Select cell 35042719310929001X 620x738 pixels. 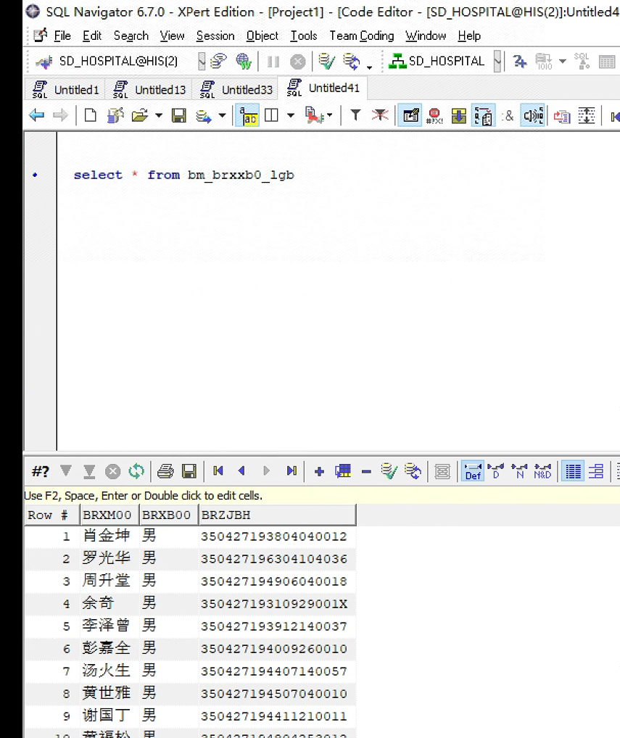277,603
